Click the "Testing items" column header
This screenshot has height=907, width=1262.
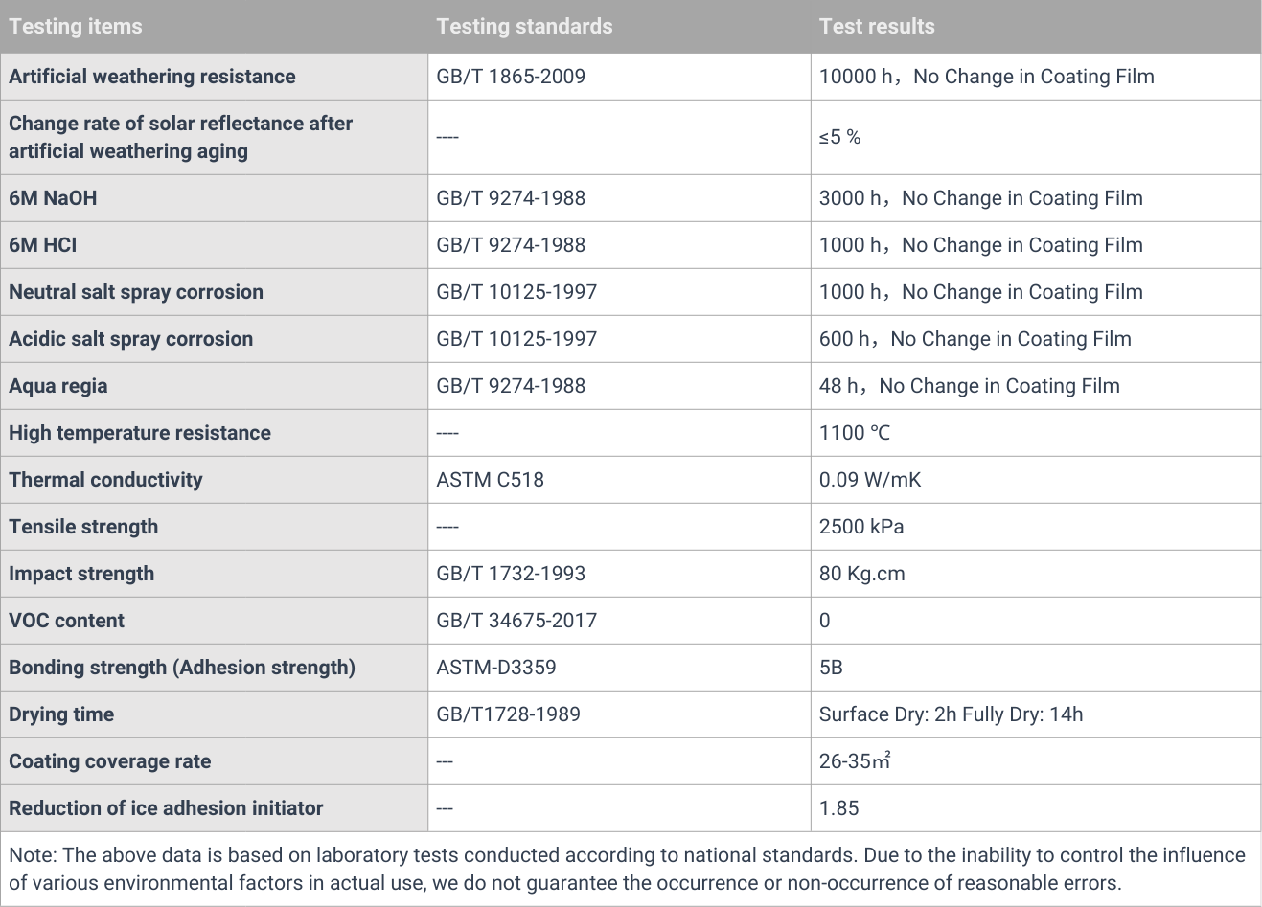pos(76,27)
